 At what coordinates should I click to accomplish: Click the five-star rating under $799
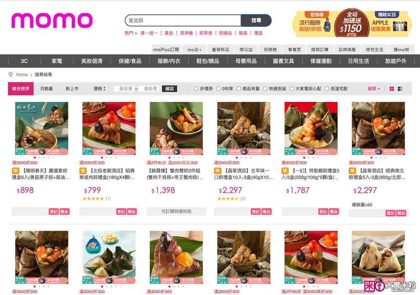(x=93, y=198)
